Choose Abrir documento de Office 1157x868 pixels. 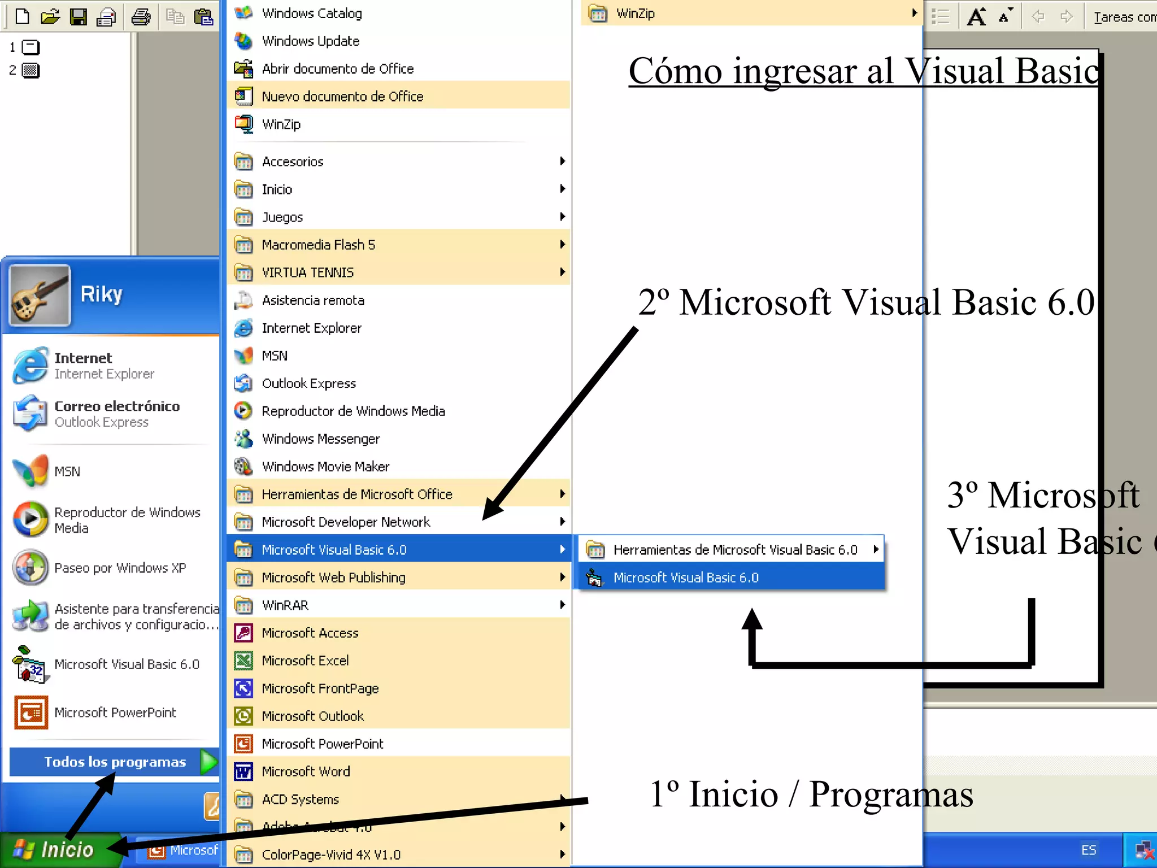(399, 68)
